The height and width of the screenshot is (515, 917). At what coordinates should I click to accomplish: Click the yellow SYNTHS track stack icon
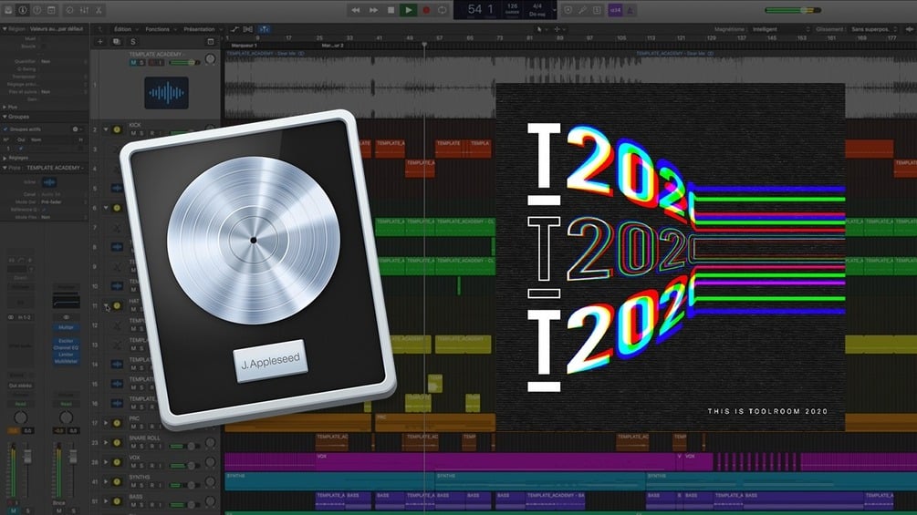(117, 481)
